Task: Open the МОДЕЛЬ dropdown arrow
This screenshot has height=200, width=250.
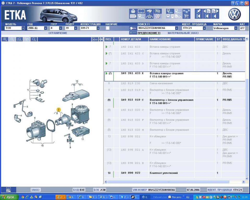Action: (x=23, y=28)
